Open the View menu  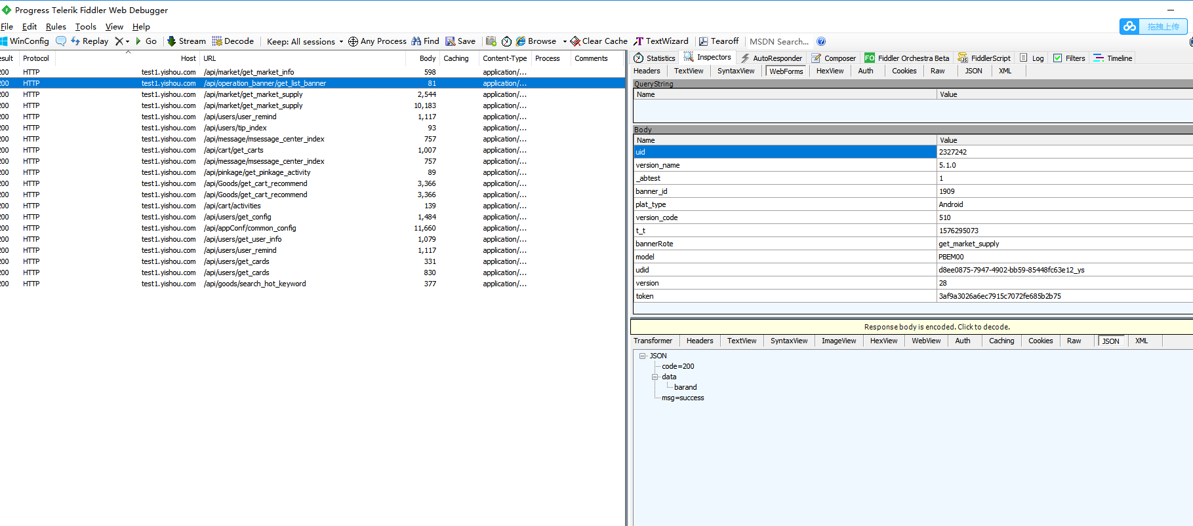(114, 27)
